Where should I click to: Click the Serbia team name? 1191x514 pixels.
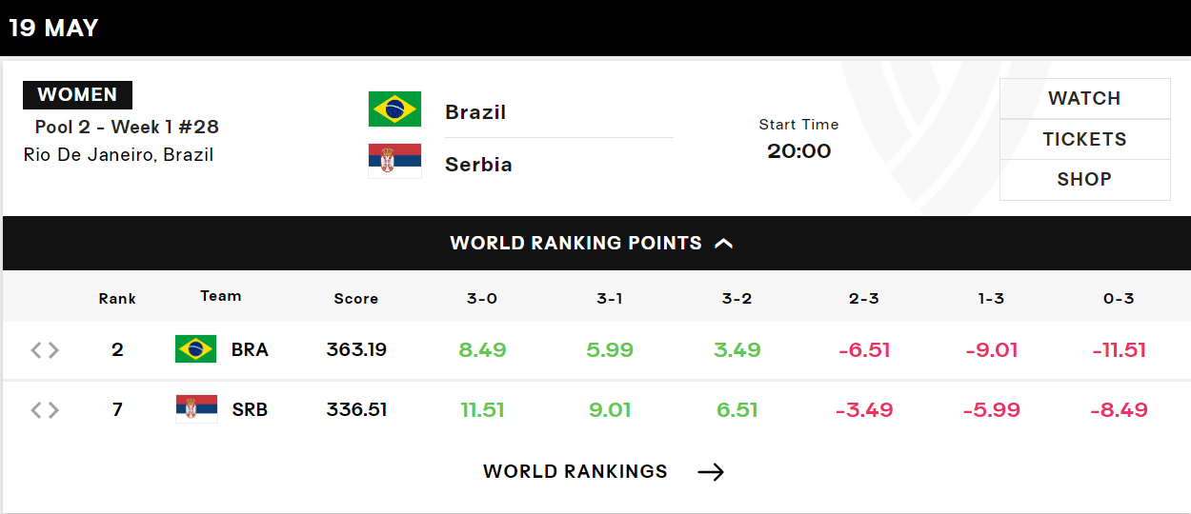478,165
